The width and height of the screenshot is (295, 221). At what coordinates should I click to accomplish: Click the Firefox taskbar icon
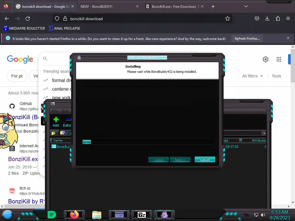(74, 215)
